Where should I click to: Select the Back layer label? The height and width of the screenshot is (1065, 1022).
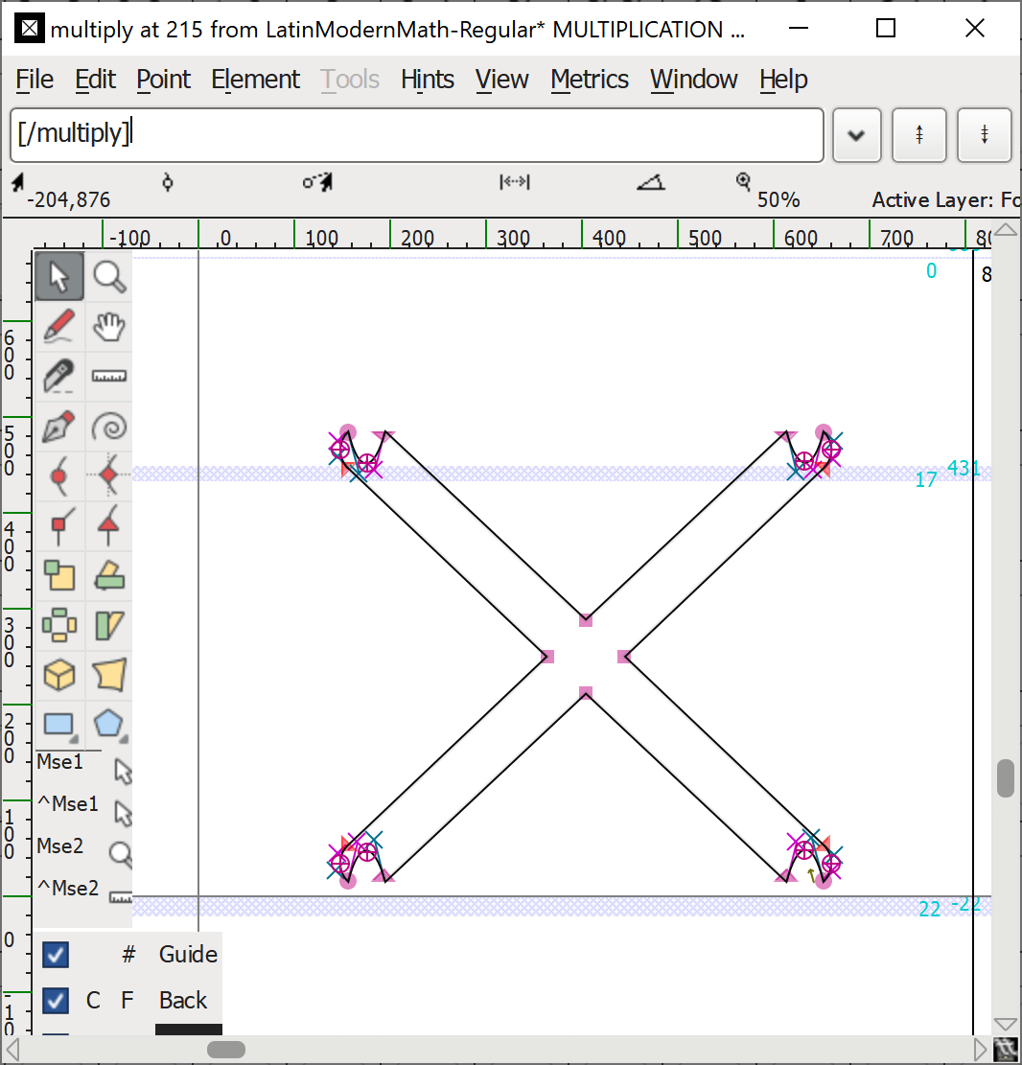[x=183, y=1001]
